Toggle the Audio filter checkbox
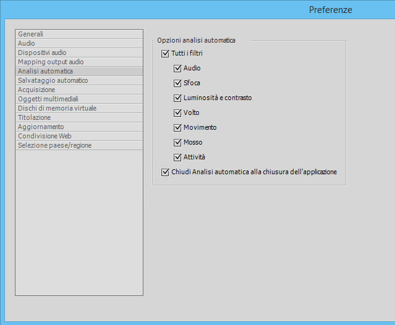The width and height of the screenshot is (395, 325). (177, 68)
